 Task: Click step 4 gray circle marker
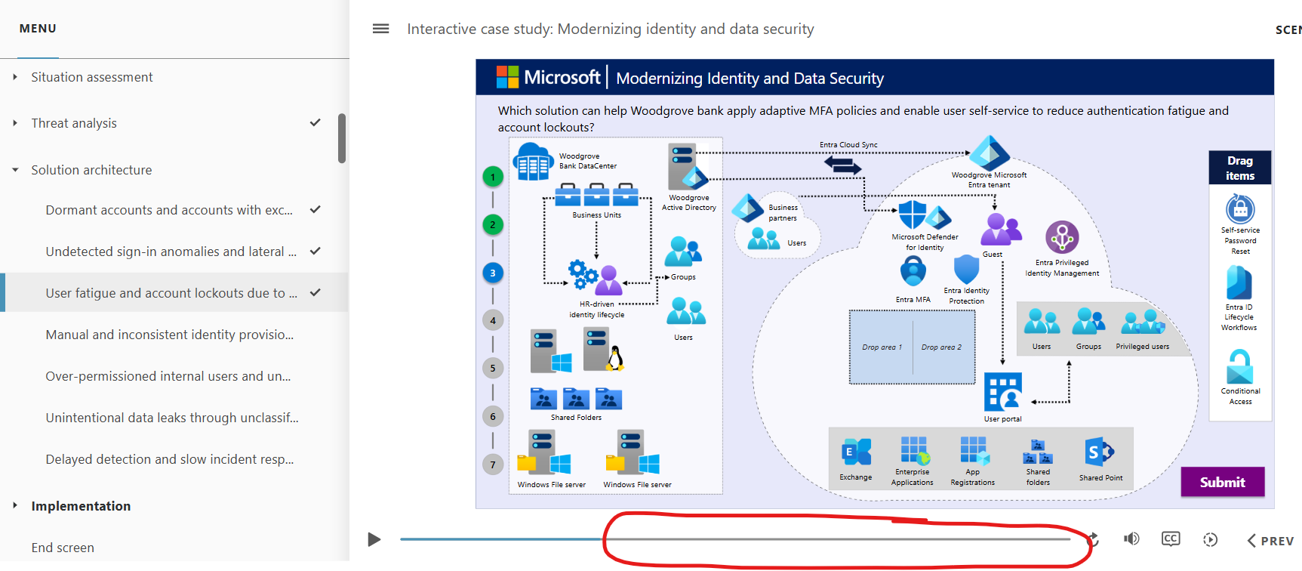tap(493, 320)
